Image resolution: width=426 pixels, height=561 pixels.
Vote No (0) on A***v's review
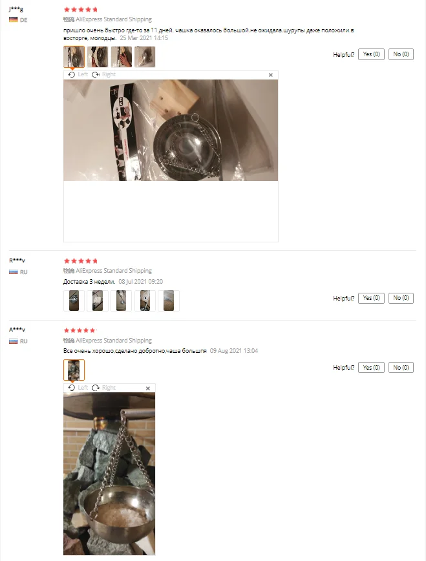[x=401, y=368]
